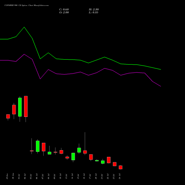
Task: Click the 07 Jul date label
Action: pyautogui.click(x=43, y=176)
